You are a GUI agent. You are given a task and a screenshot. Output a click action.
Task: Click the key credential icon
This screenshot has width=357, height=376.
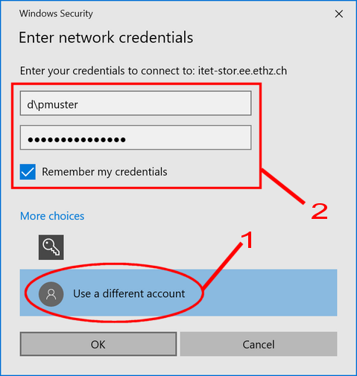(x=51, y=247)
